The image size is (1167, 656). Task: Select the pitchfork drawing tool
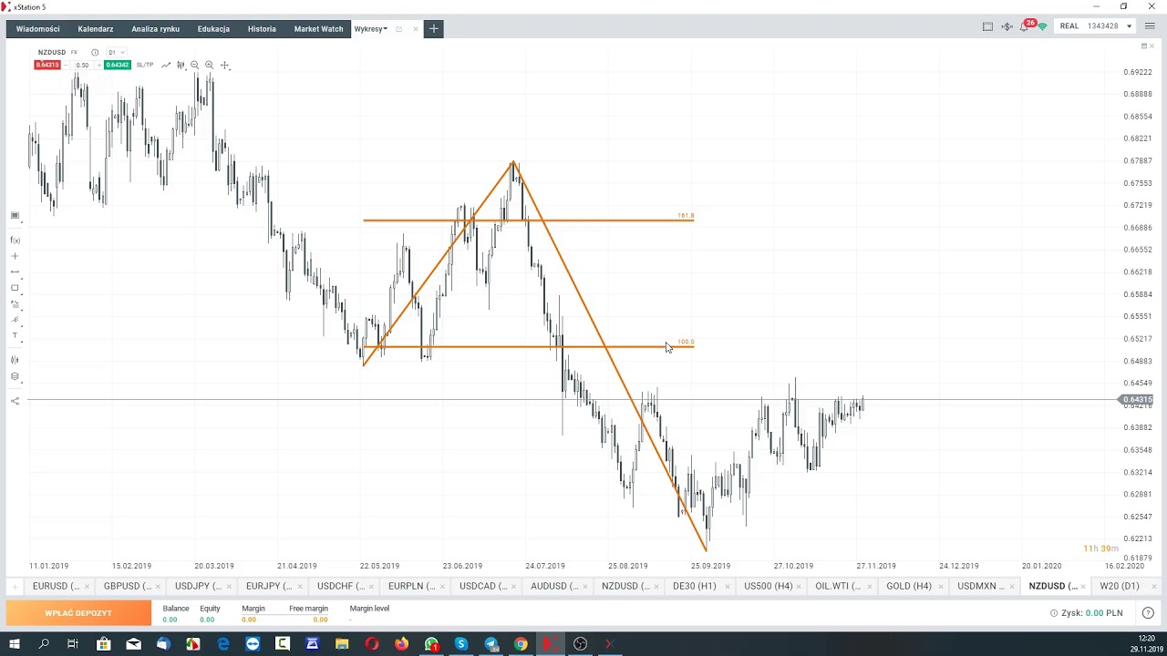pyautogui.click(x=15, y=320)
